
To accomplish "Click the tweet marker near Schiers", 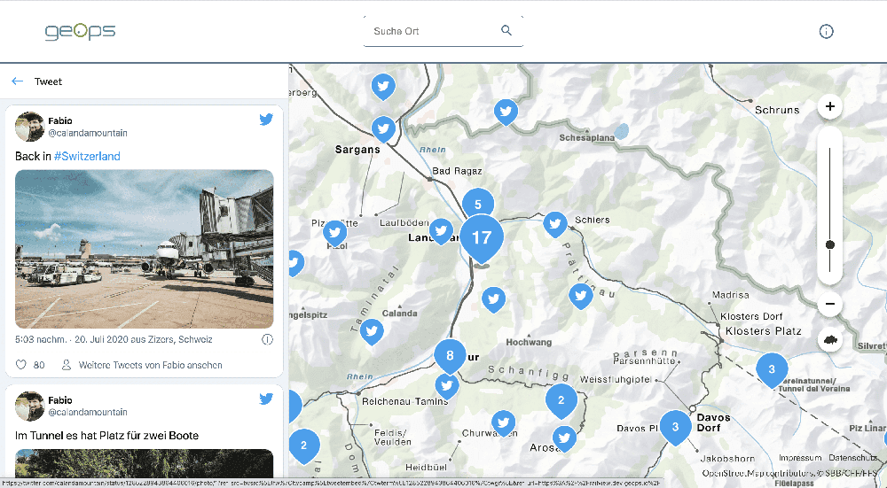I will 555,223.
